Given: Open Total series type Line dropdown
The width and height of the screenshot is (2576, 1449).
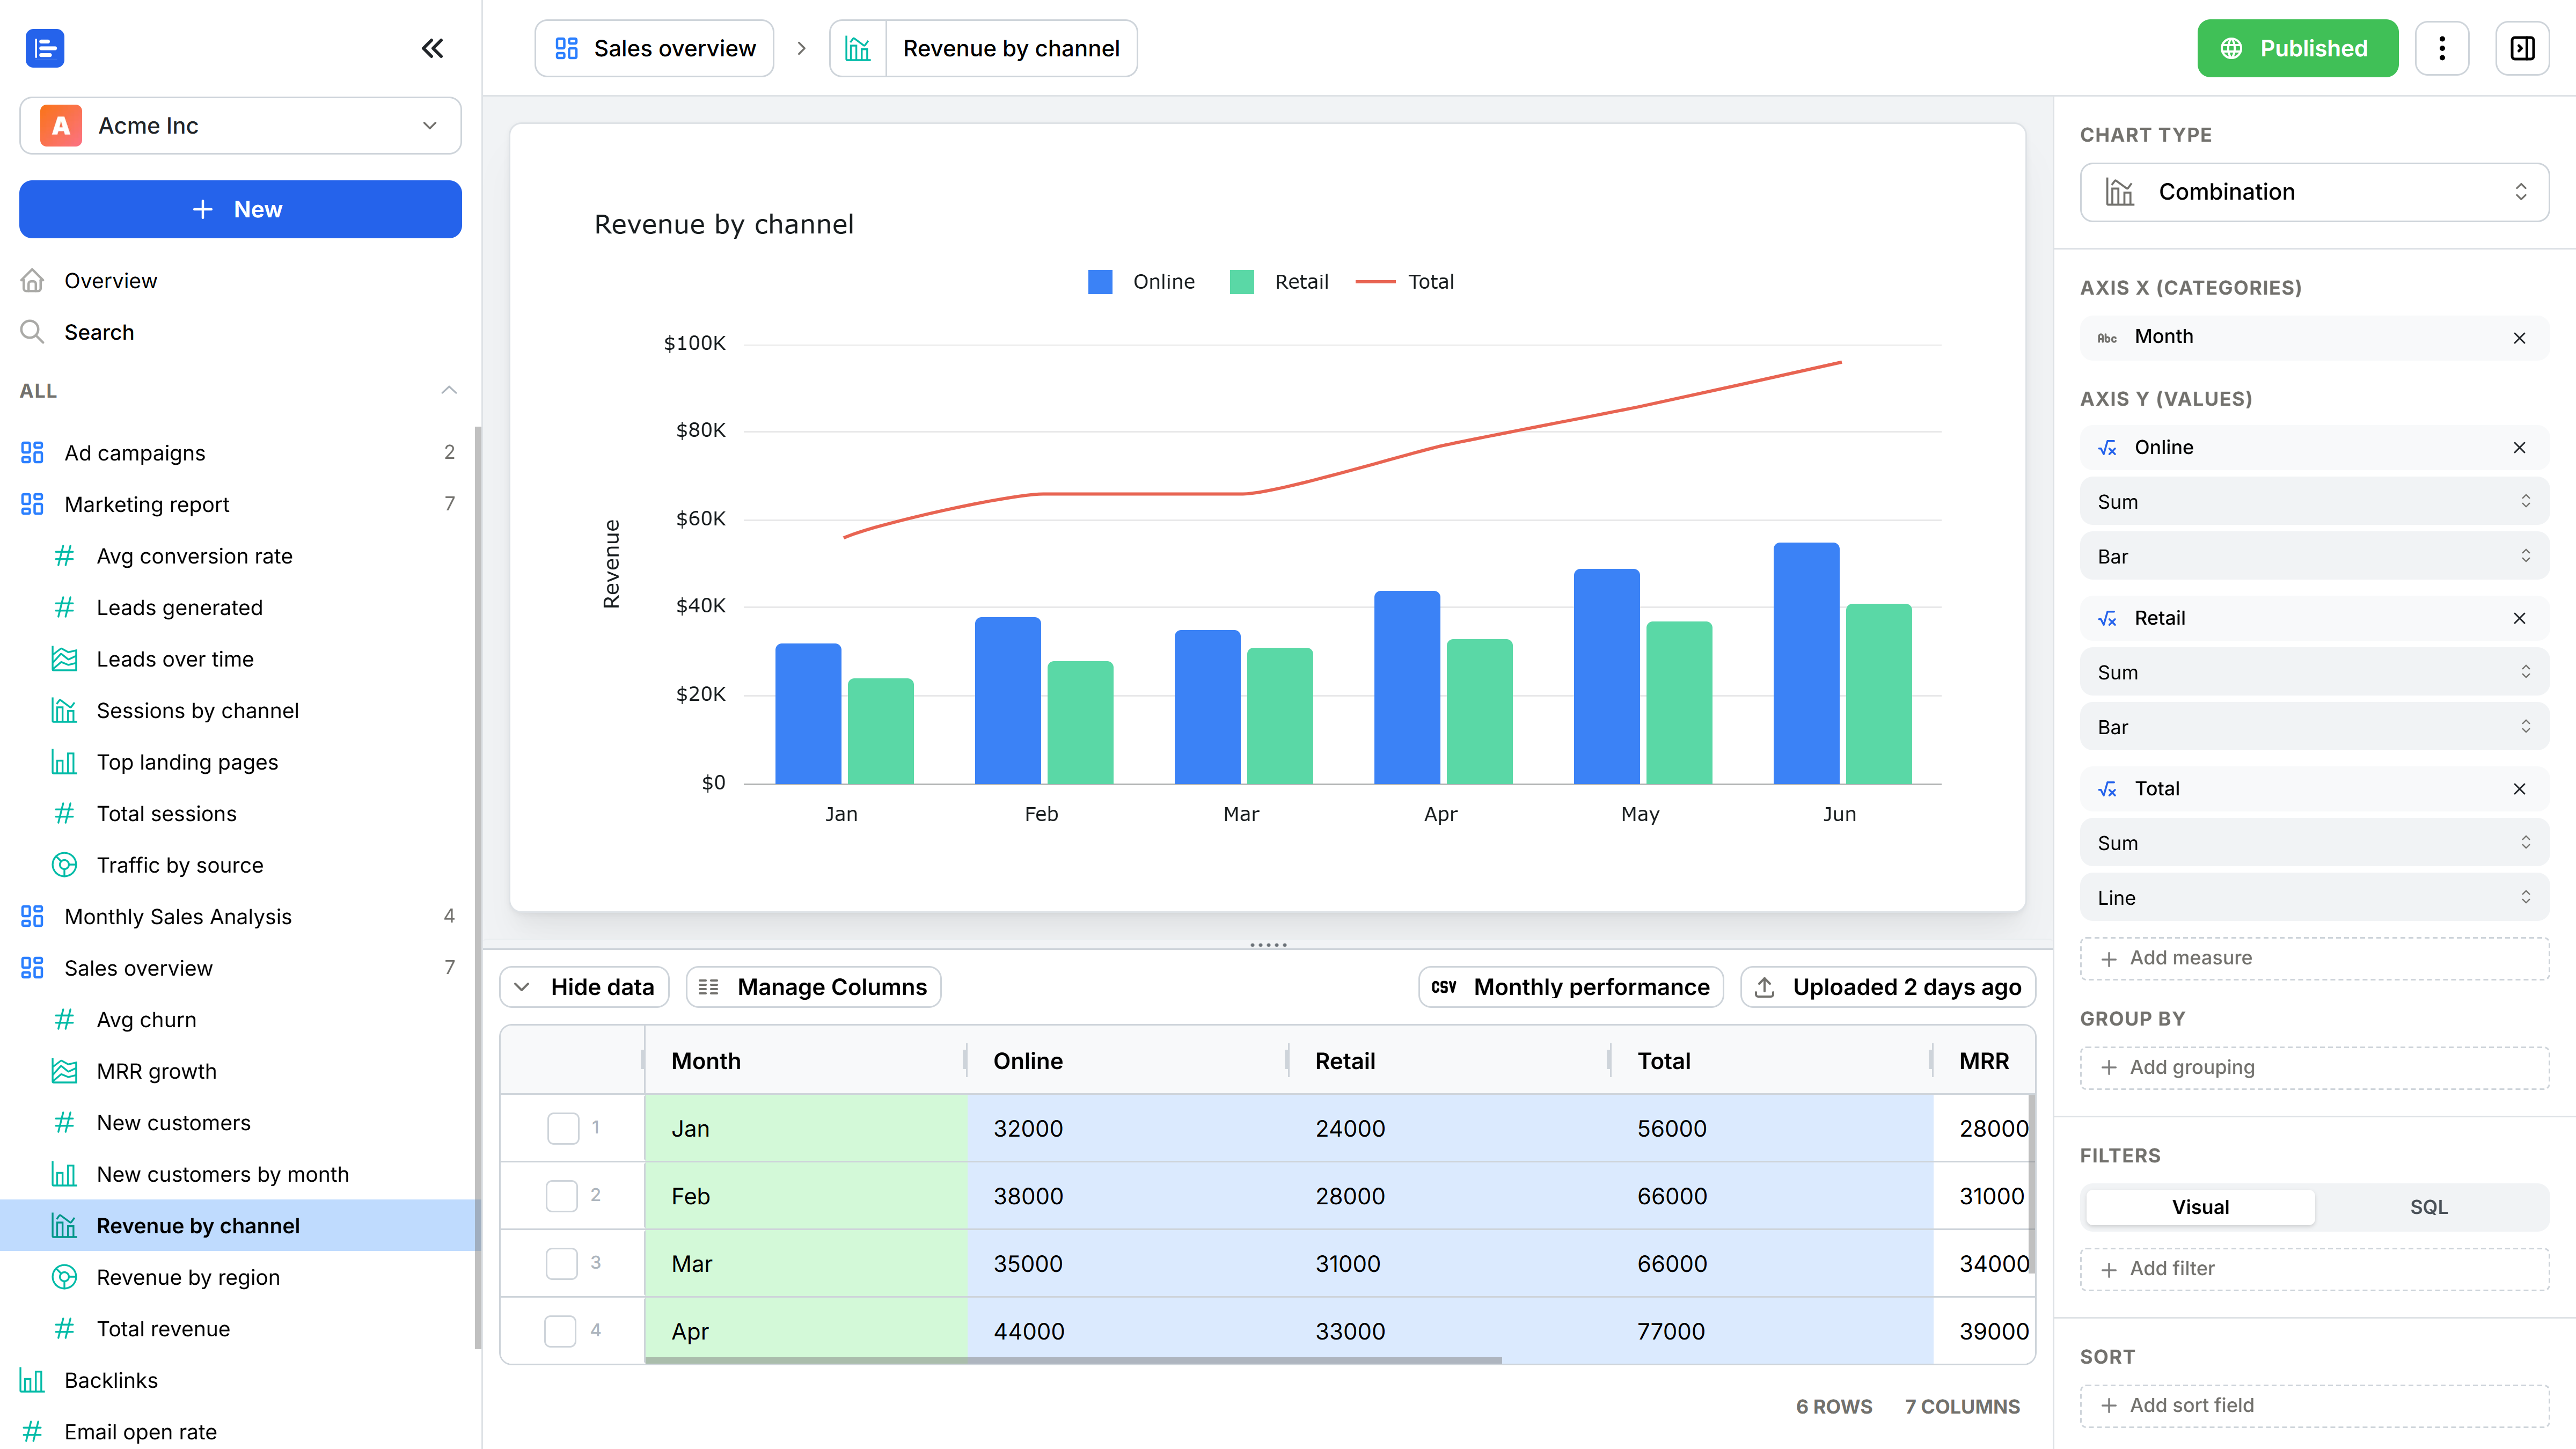Looking at the screenshot, I should coord(2314,898).
